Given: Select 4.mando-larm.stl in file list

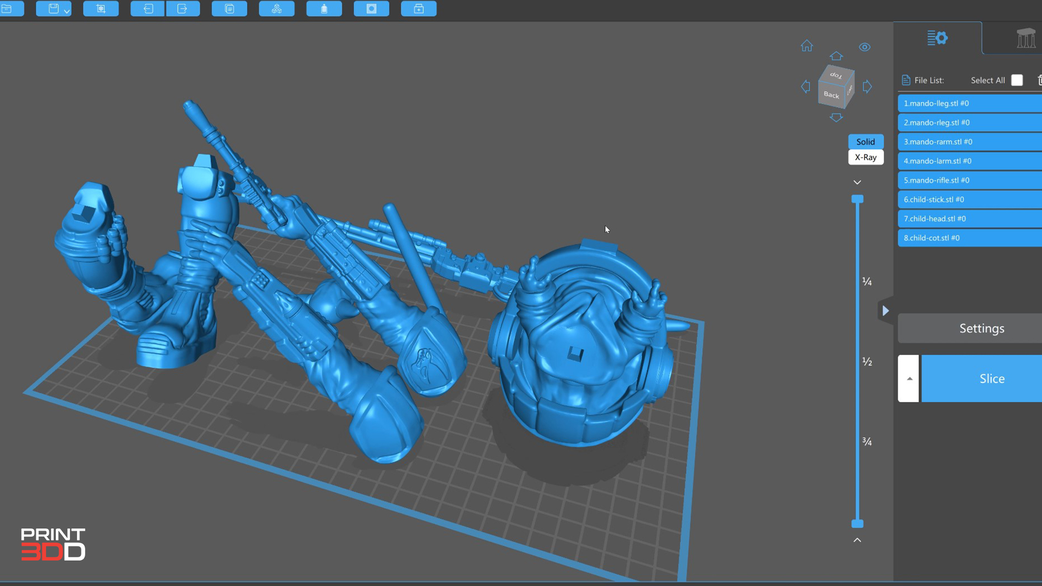Looking at the screenshot, I should 970,161.
